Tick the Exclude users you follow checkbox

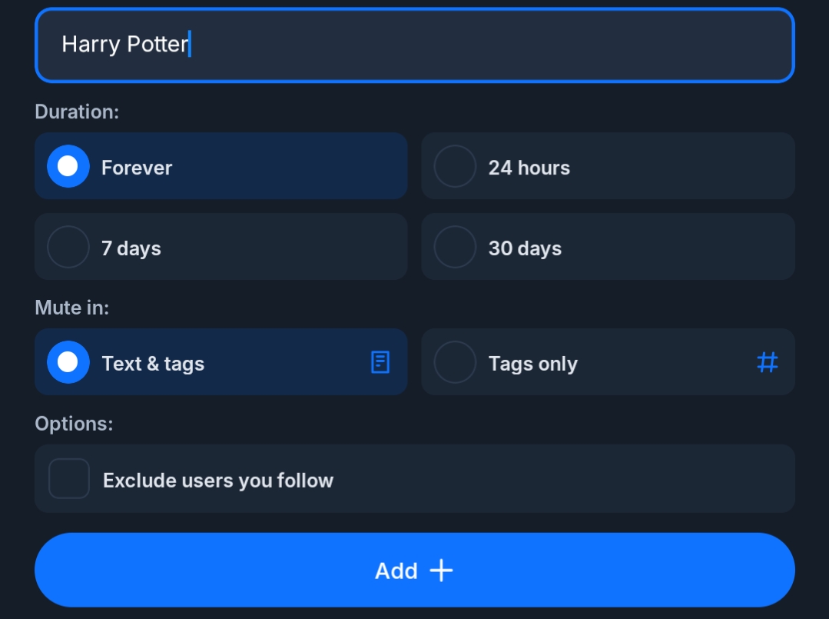coord(69,478)
